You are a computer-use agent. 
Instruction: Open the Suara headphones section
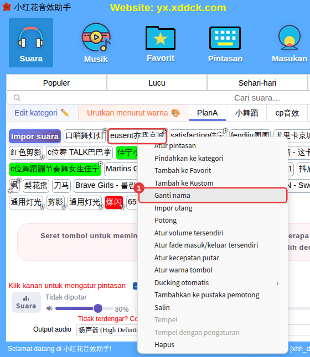31,43
